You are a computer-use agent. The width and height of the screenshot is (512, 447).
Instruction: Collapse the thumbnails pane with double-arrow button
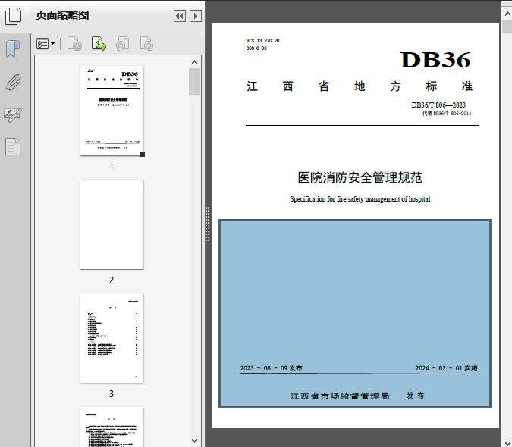click(x=180, y=16)
